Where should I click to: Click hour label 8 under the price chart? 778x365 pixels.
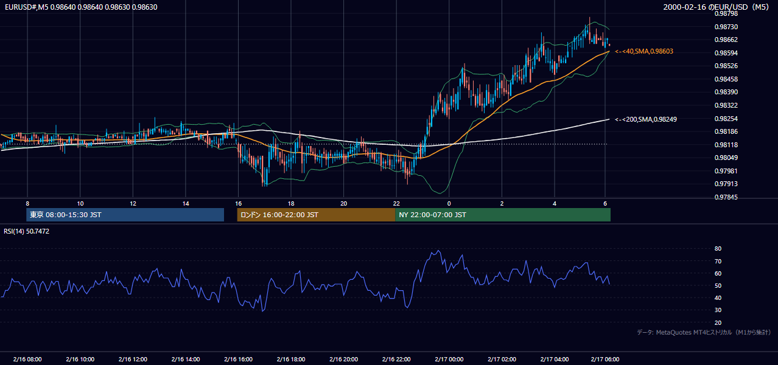pos(27,203)
